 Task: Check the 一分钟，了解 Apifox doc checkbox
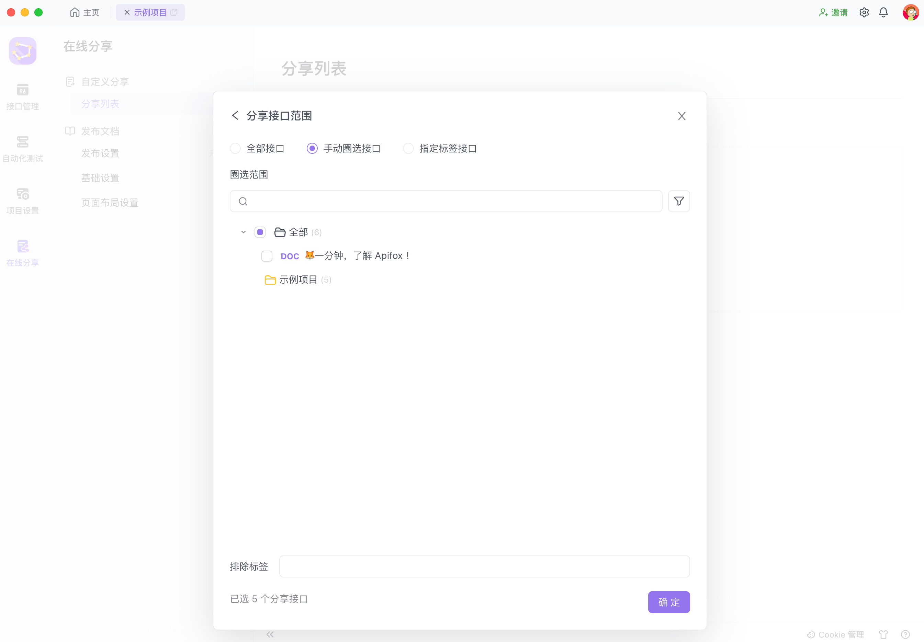click(267, 256)
